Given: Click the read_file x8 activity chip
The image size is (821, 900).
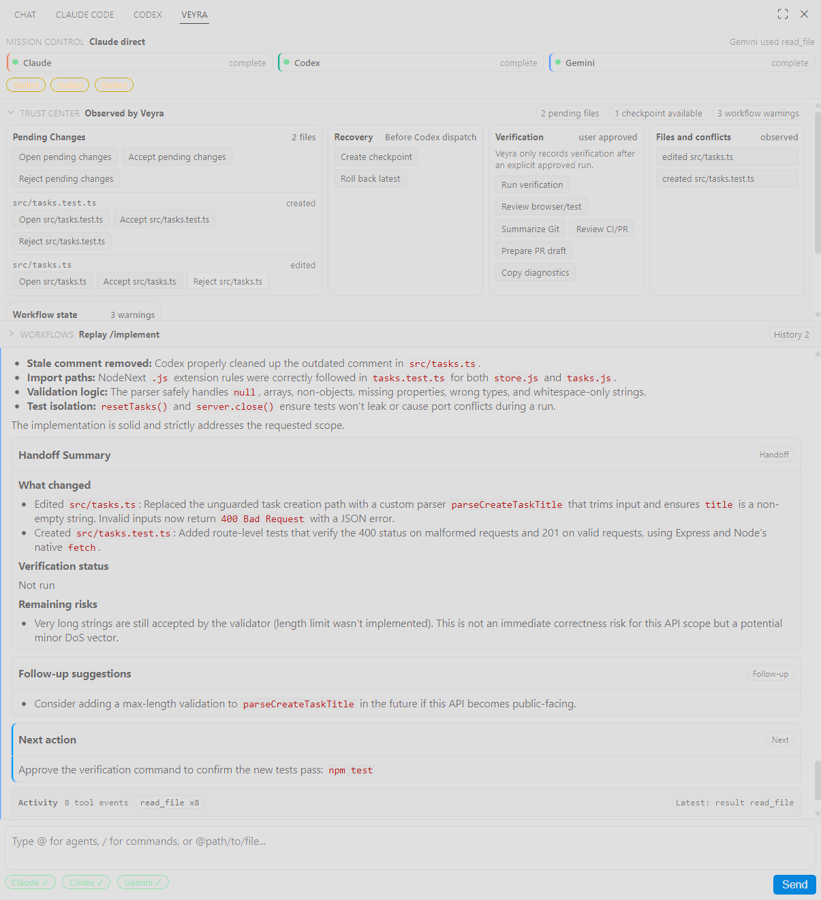Looking at the screenshot, I should pyautogui.click(x=170, y=803).
